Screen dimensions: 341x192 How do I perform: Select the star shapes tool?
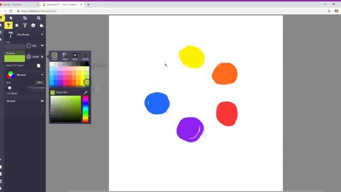17,26
